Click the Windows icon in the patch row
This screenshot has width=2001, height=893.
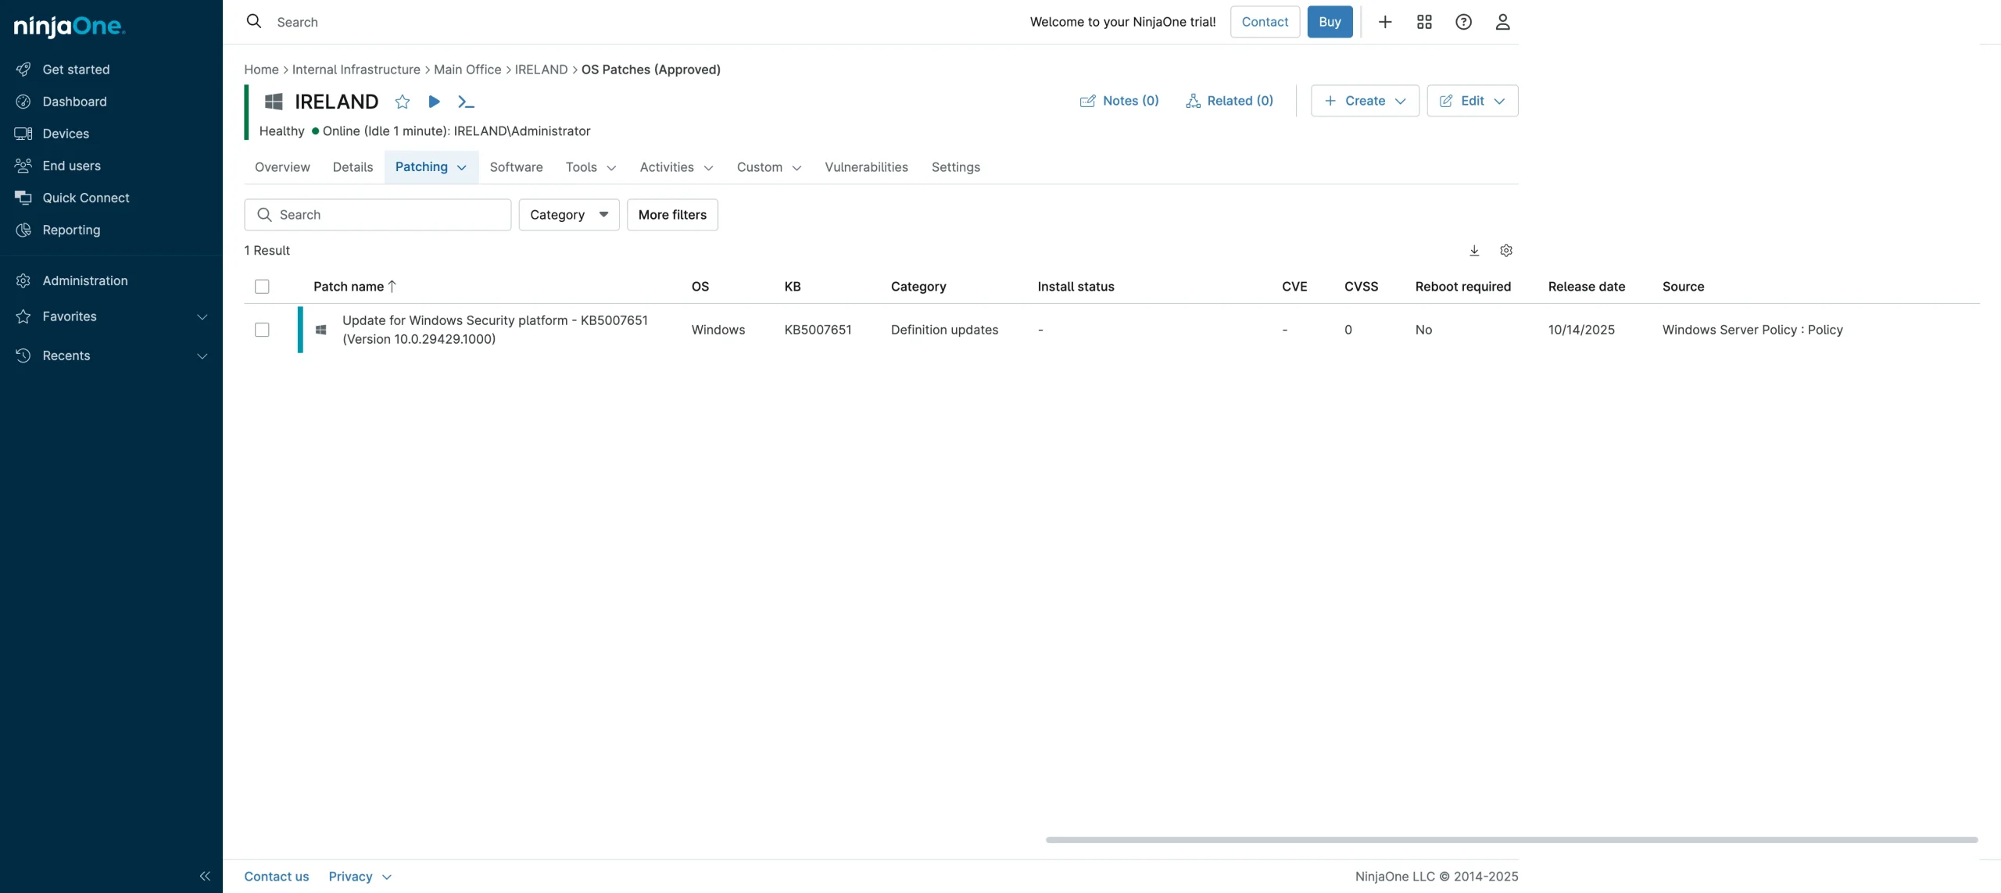click(x=320, y=330)
